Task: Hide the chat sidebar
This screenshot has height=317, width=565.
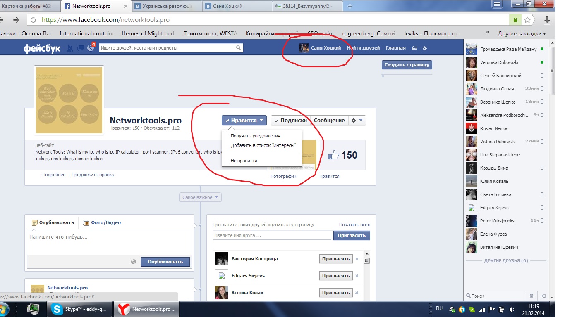Action: coord(543,296)
